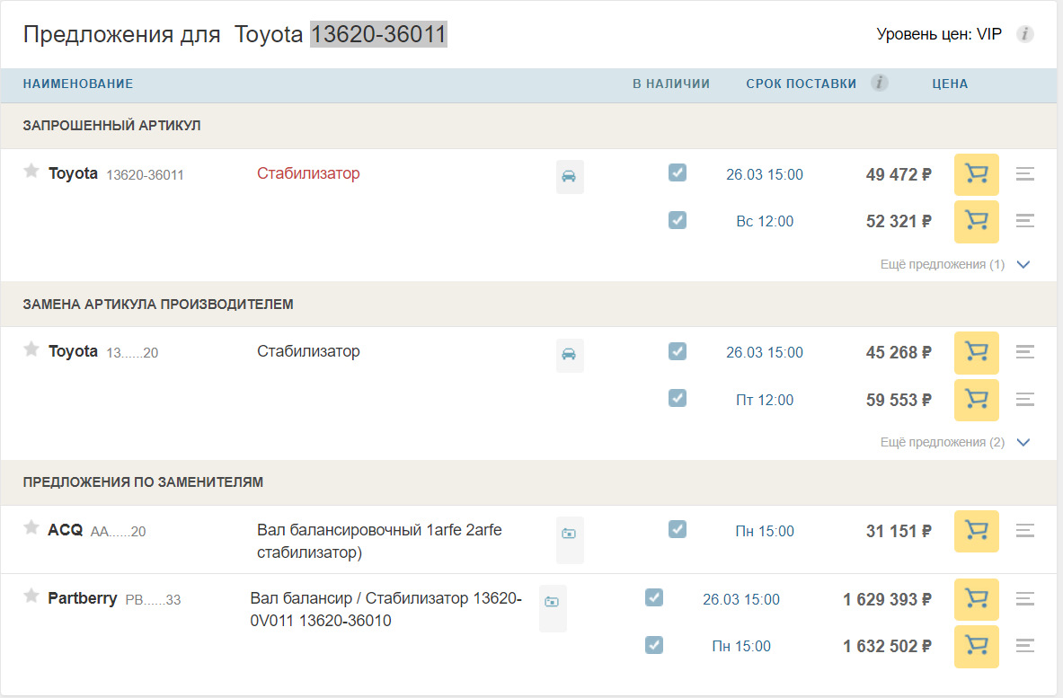1063x698 pixels.
Task: Select the ЦЕНА column header
Action: [x=950, y=84]
